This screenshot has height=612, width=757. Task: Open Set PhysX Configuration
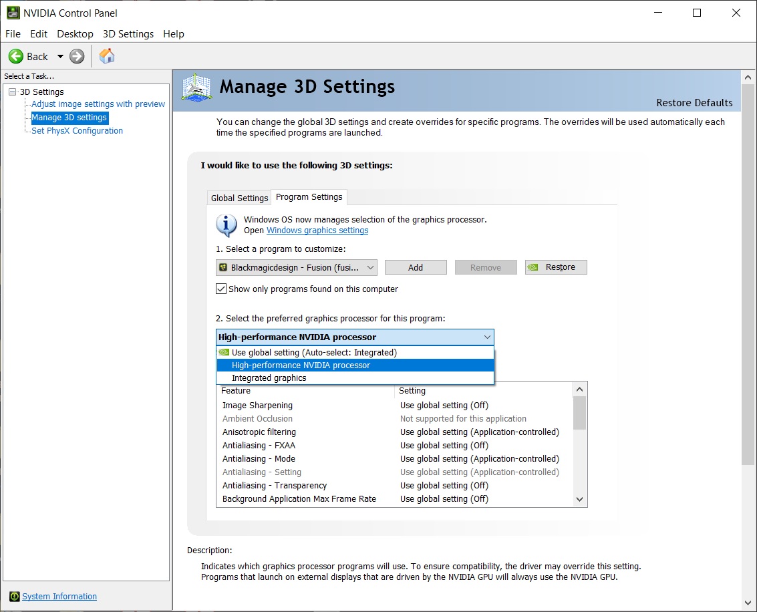(78, 131)
